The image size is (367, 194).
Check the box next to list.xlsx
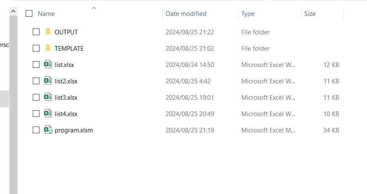tap(36, 65)
